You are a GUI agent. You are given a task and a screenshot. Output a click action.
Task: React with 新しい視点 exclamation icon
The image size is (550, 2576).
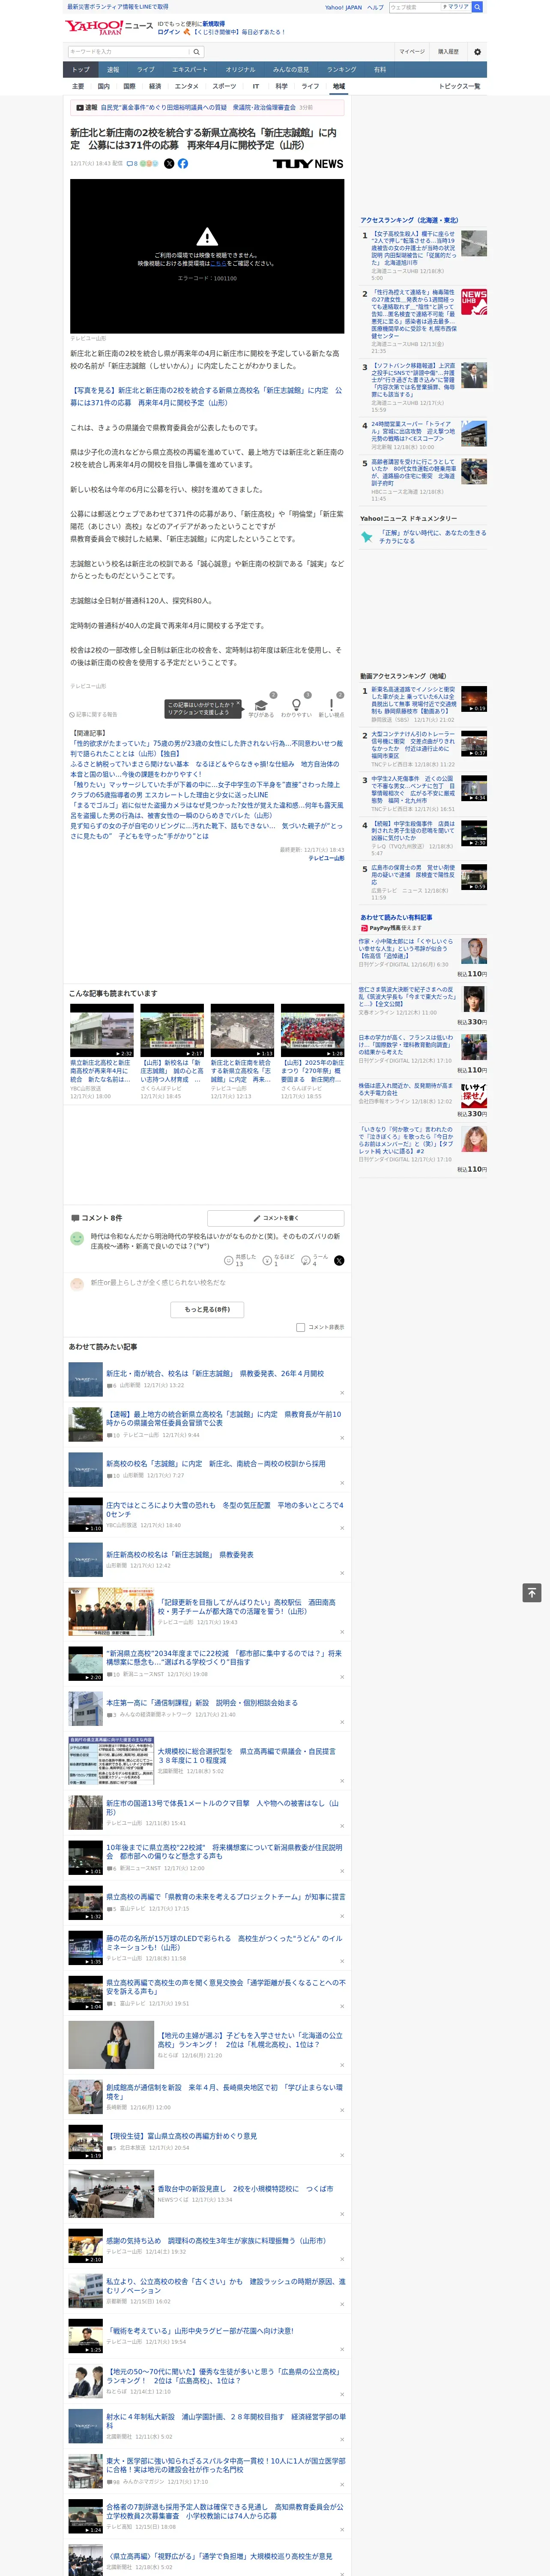coord(332,705)
